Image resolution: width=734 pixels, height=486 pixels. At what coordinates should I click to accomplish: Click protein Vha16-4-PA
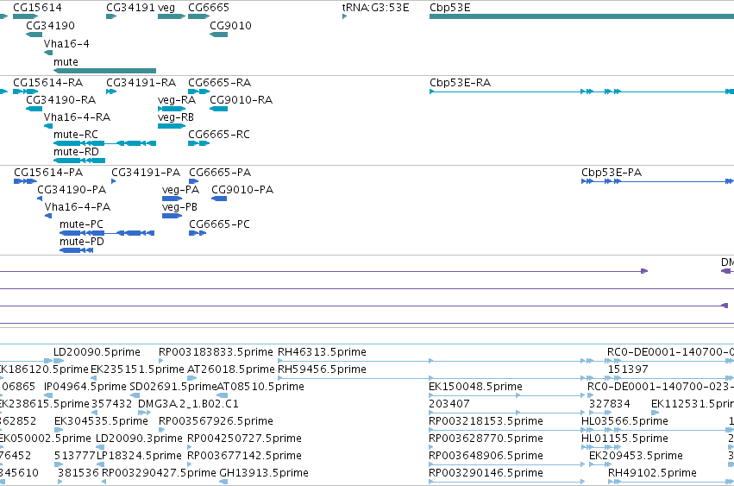pos(78,207)
